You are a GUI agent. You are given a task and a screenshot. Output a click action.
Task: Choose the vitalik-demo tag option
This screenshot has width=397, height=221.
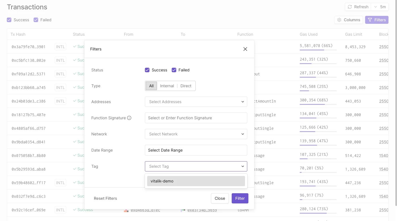[196, 181]
